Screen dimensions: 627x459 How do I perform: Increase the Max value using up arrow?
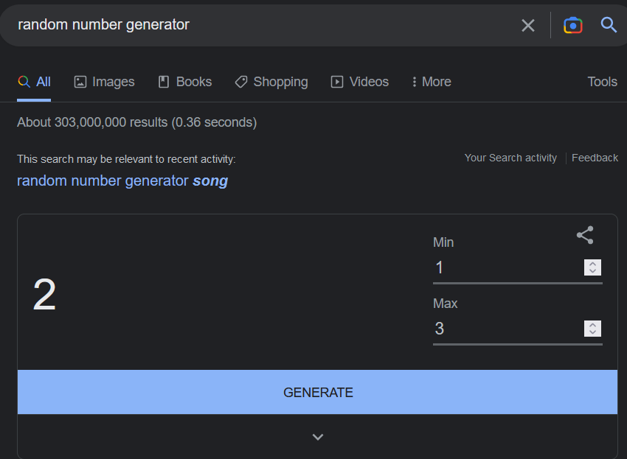click(593, 325)
